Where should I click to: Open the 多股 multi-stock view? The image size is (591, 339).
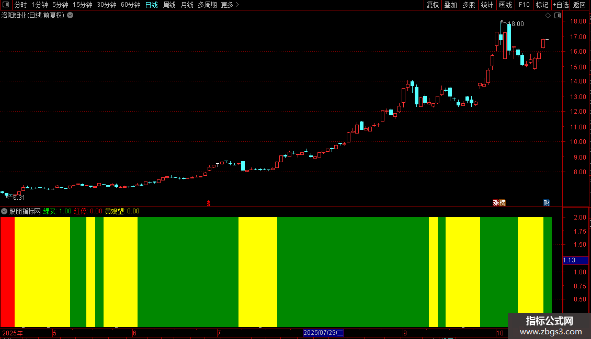(469, 5)
